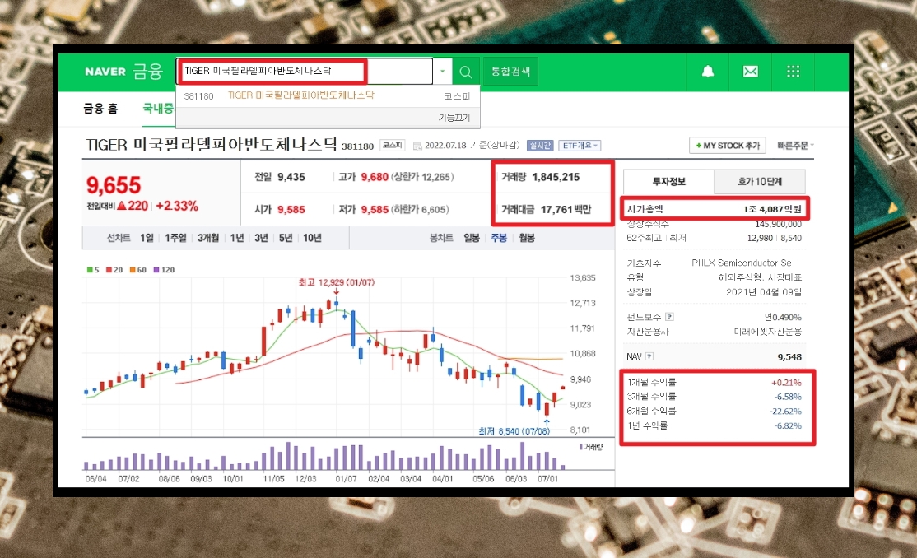Go to the 금융 홈 tab
Viewport: 917px width, 558px height.
[100, 108]
